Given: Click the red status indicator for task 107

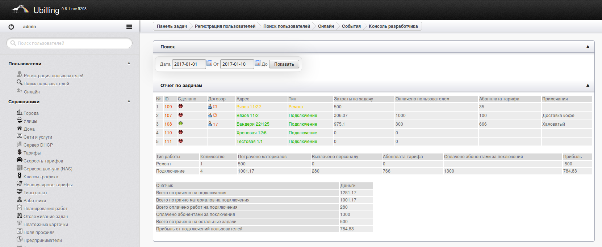Looking at the screenshot, I should [180, 115].
